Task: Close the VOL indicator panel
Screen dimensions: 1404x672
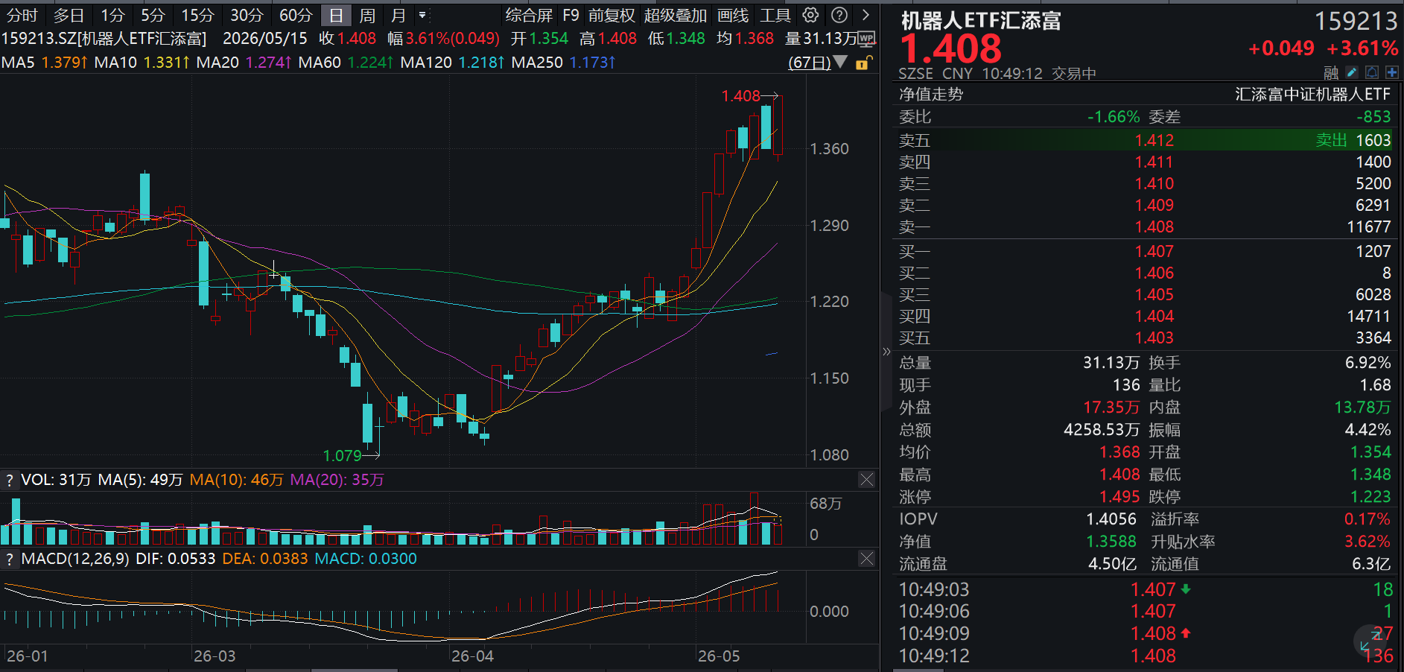Action: pyautogui.click(x=866, y=480)
